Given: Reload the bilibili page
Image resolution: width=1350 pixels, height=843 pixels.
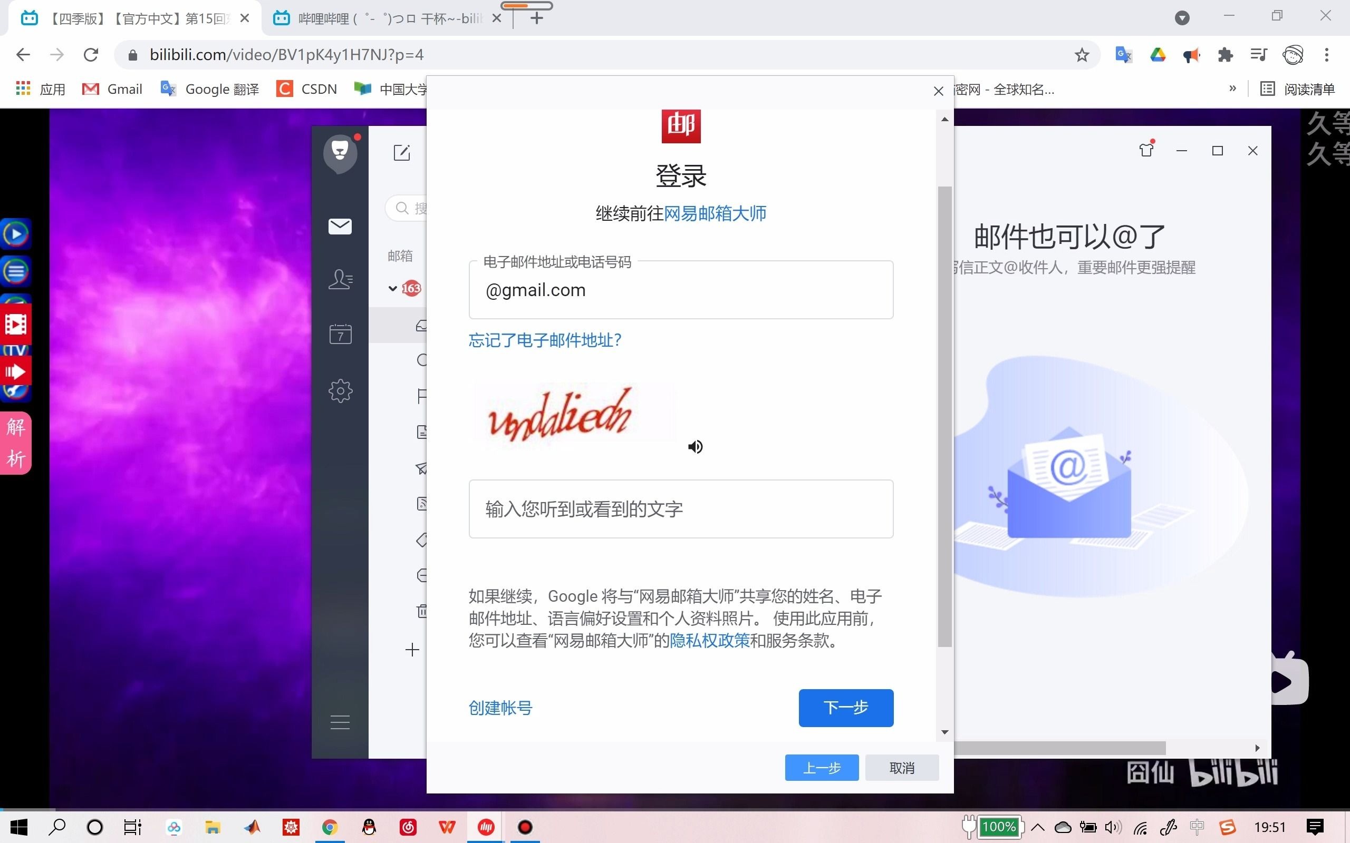Looking at the screenshot, I should 91,55.
